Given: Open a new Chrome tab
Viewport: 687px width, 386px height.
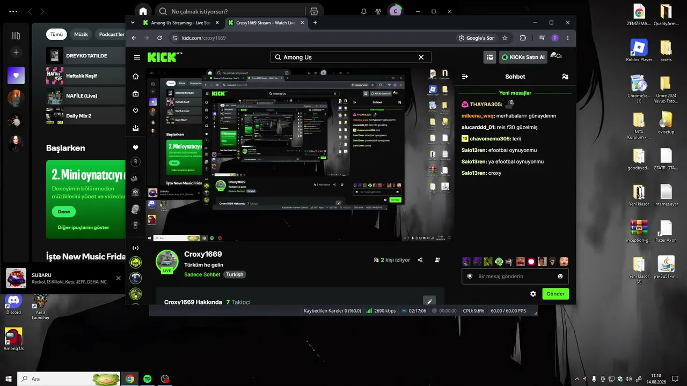Looking at the screenshot, I should click(x=315, y=23).
